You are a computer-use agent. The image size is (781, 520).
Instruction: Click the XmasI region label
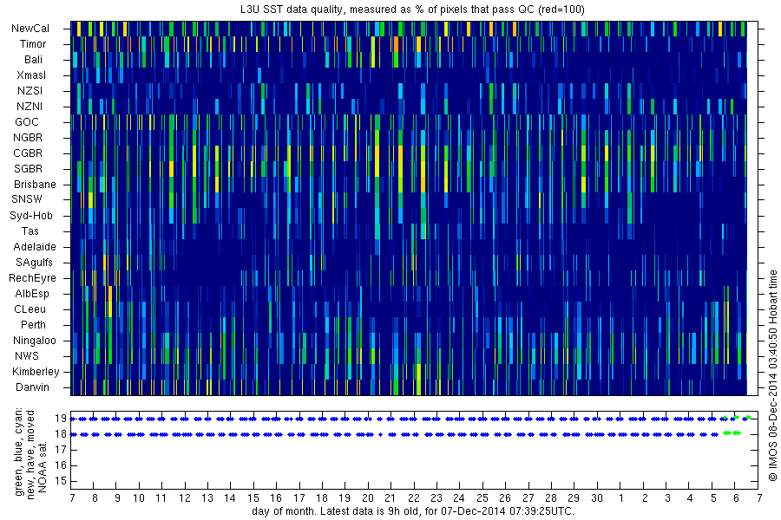31,75
